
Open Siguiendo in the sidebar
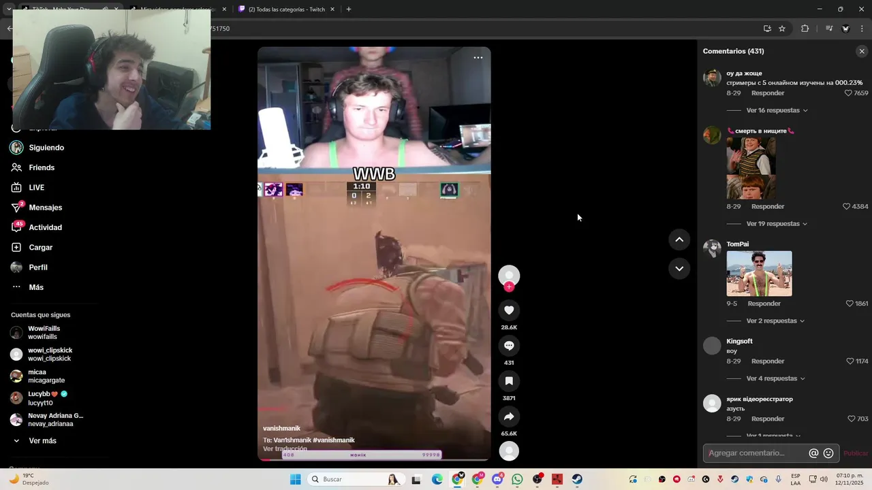pyautogui.click(x=46, y=148)
